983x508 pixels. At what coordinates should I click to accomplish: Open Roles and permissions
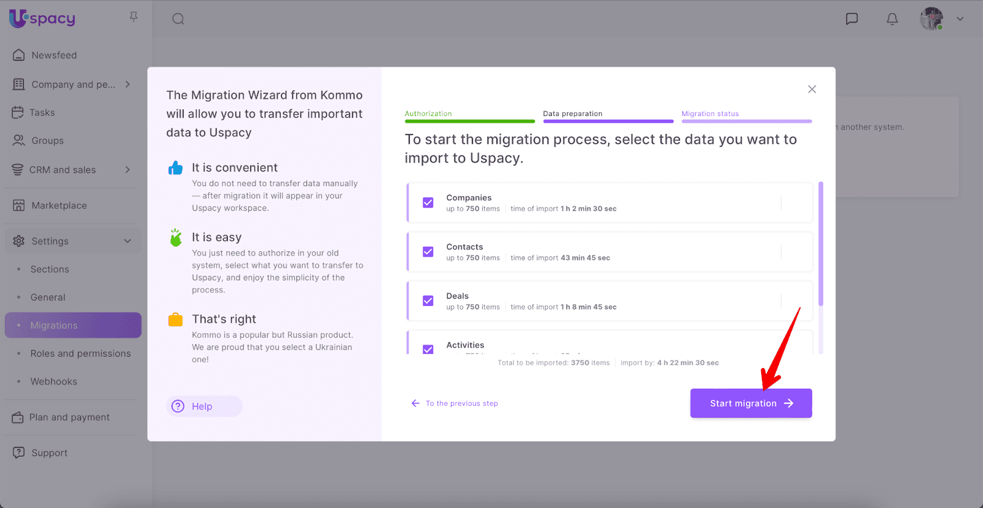[x=80, y=353]
